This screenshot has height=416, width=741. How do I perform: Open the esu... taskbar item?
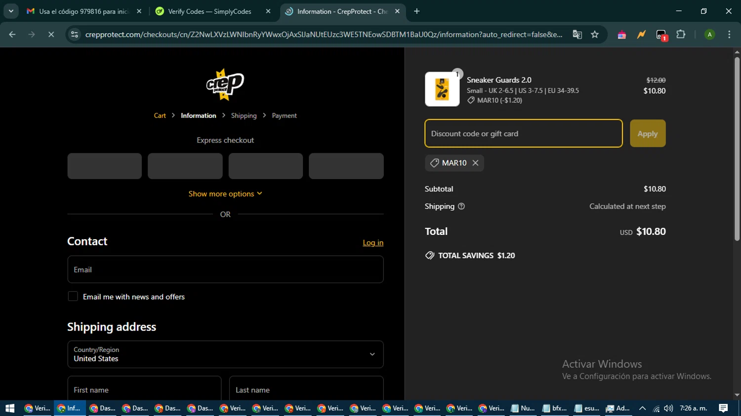(587, 408)
